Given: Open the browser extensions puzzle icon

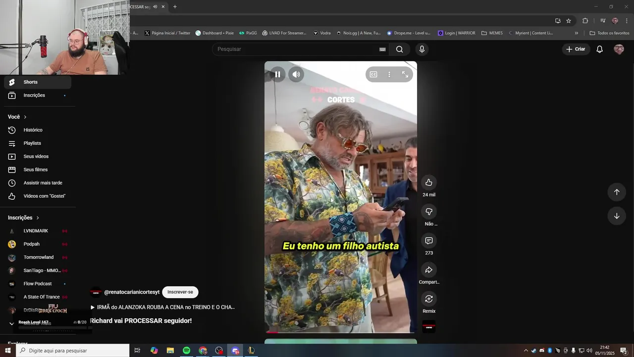Looking at the screenshot, I should coord(585,21).
